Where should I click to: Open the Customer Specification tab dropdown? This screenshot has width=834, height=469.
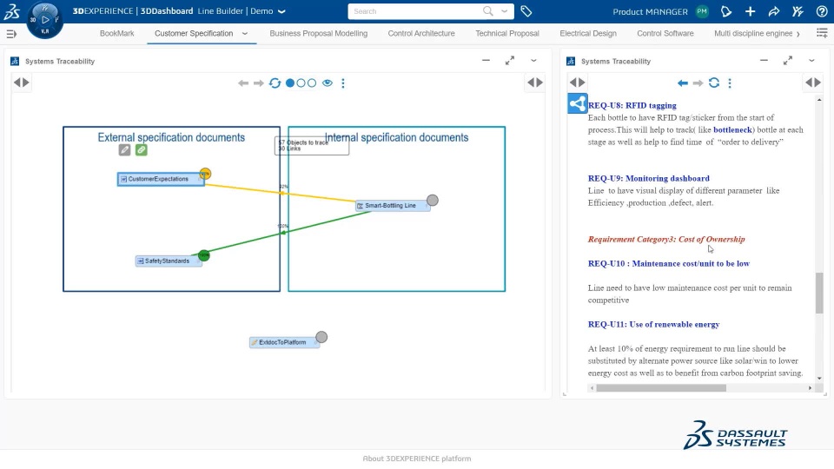[x=245, y=34]
